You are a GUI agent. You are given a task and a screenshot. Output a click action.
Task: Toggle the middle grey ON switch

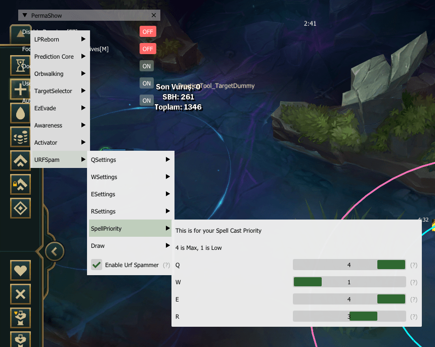(x=147, y=83)
